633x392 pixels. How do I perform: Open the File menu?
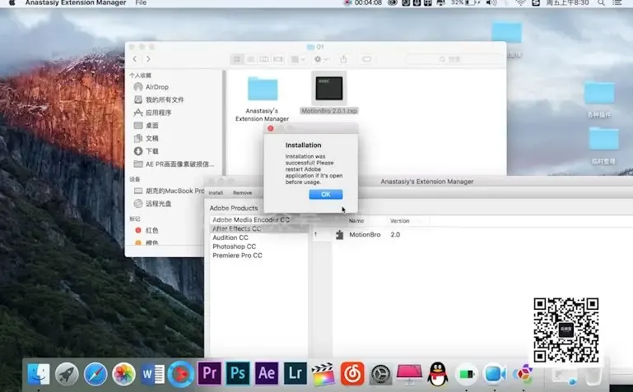tap(141, 2)
